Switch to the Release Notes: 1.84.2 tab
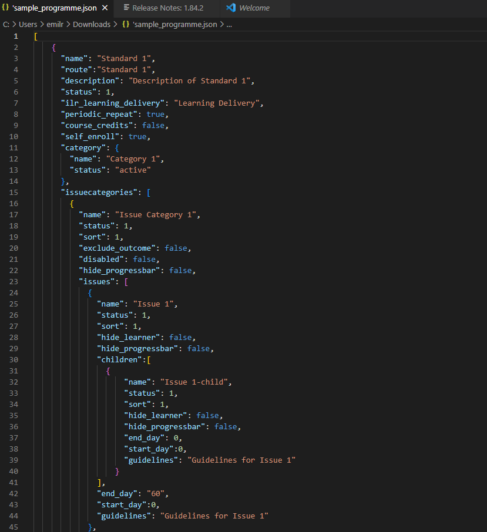The image size is (487, 532). 167,8
